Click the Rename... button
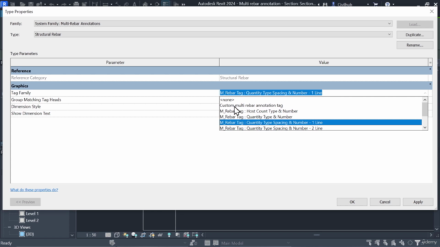Screen dimensions: 440x247 click(x=415, y=45)
